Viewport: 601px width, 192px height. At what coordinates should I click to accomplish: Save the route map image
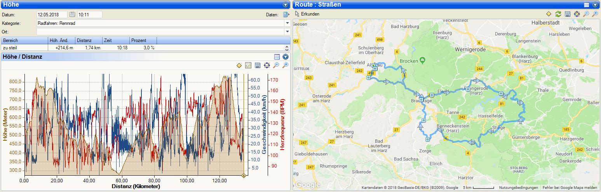(568, 14)
